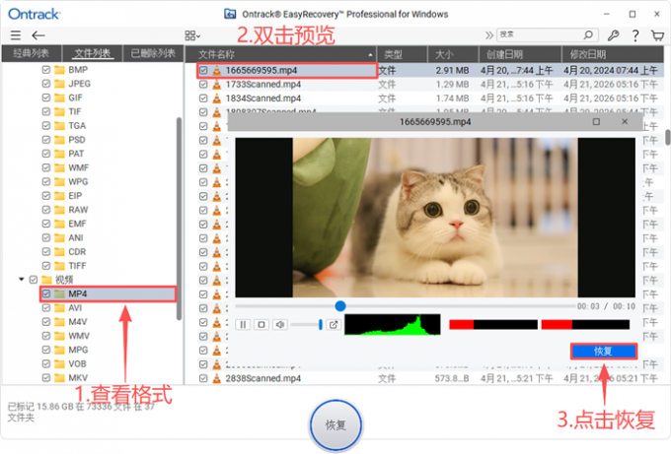The height and width of the screenshot is (454, 671).
Task: Click the search magnifier icon
Action: tap(588, 34)
